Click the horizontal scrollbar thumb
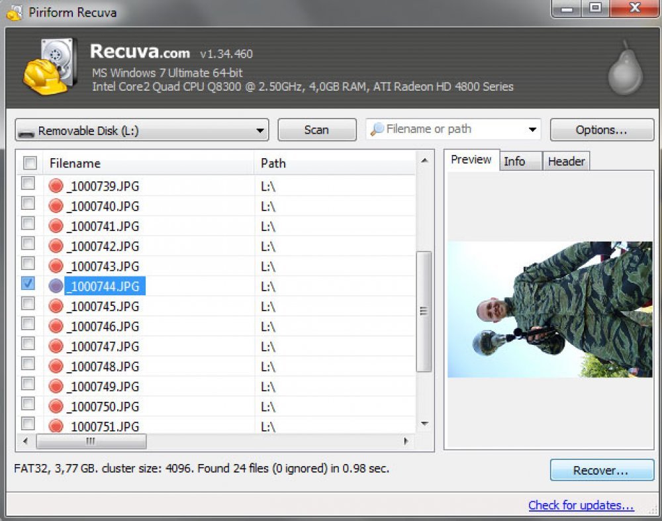Image resolution: width=662 pixels, height=521 pixels. coord(91,441)
